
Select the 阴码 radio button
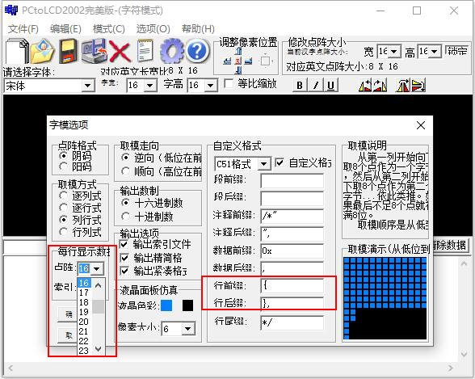point(63,156)
